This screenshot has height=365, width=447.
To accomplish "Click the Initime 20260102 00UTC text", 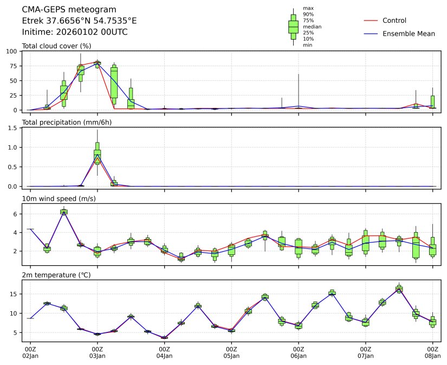I will [x=75, y=32].
